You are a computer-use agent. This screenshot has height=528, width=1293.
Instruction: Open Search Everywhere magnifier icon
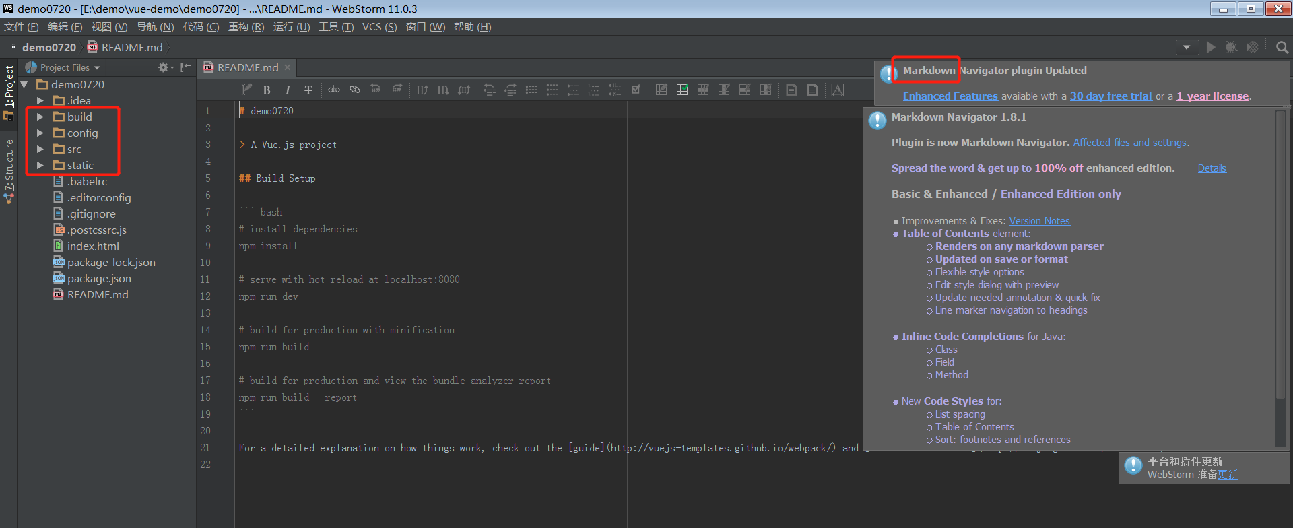1282,47
